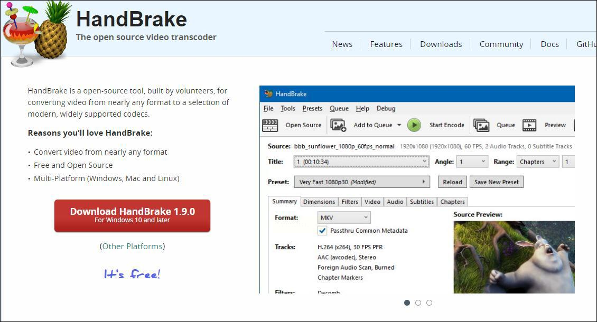Open the Format dropdown showing MKV
Viewport: 597px width, 322px height.
click(344, 217)
